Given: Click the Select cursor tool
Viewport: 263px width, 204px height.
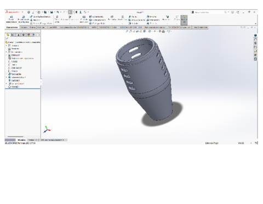Looking at the screenshot, I should click(70, 12).
